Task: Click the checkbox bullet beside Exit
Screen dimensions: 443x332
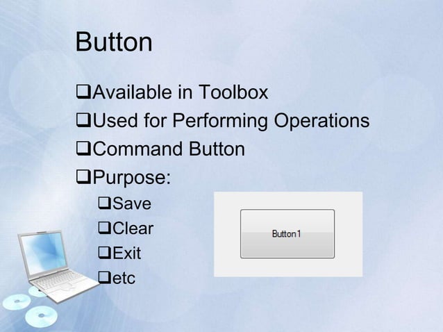Action: 105,253
